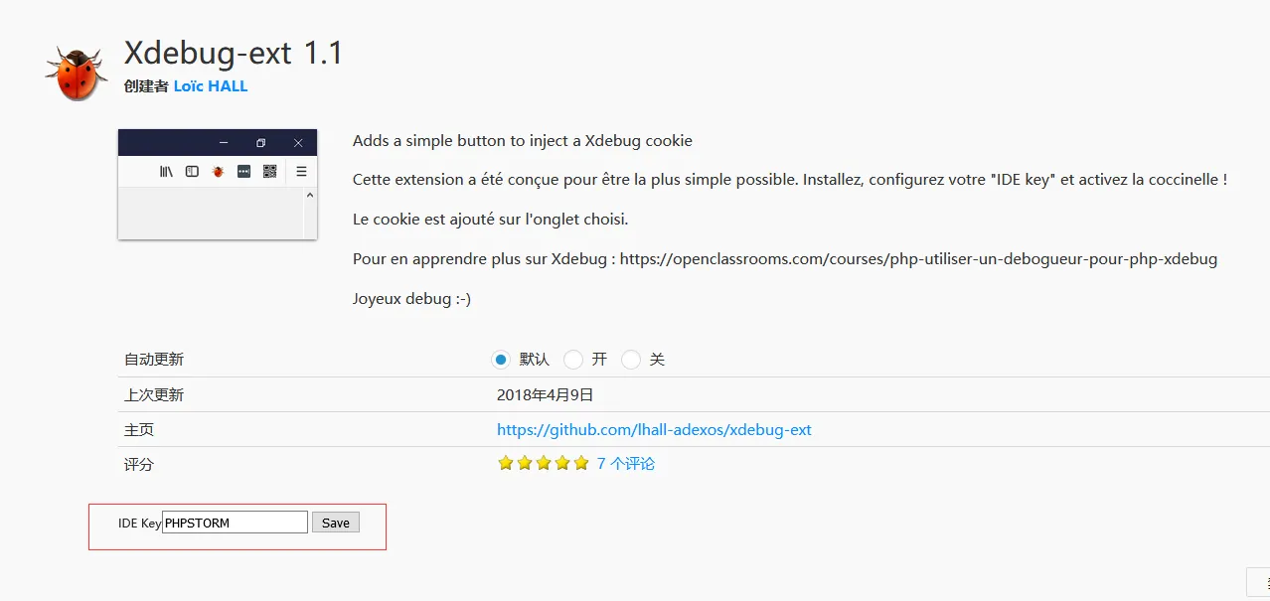Select the 默认 auto-update radio option
Screen dimensions: 1270x601
point(501,360)
